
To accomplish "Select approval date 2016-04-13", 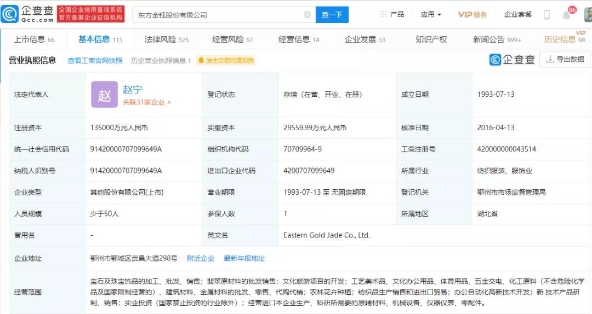I will pos(496,128).
